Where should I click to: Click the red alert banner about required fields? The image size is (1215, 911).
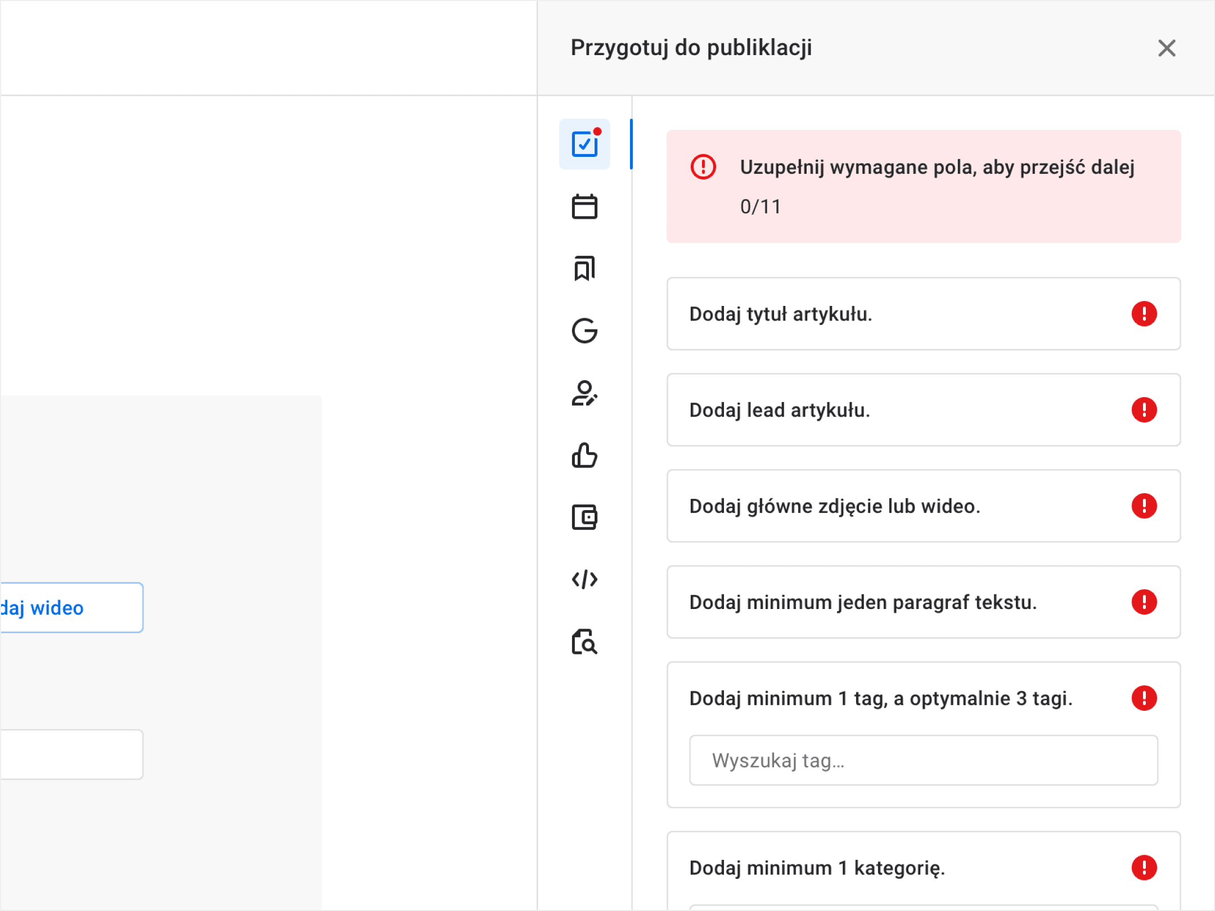click(x=924, y=187)
